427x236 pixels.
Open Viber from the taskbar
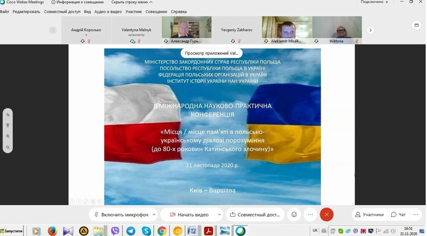115,231
